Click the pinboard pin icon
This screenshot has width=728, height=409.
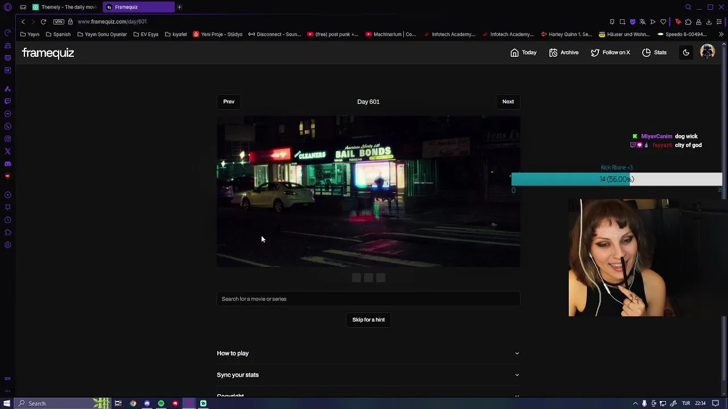pyautogui.click(x=612, y=22)
